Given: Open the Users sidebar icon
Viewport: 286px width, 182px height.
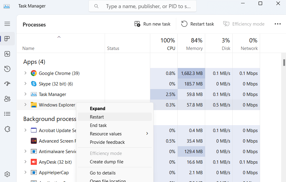Looking at the screenshot, I should (7, 99).
